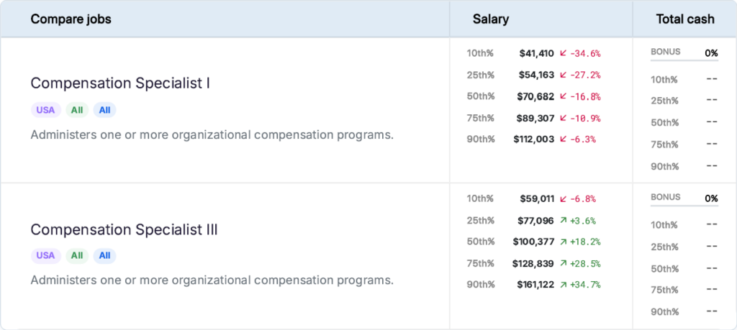Click the blue All tag under Compensation Specialist III
Image resolution: width=737 pixels, height=330 pixels.
pyautogui.click(x=104, y=256)
